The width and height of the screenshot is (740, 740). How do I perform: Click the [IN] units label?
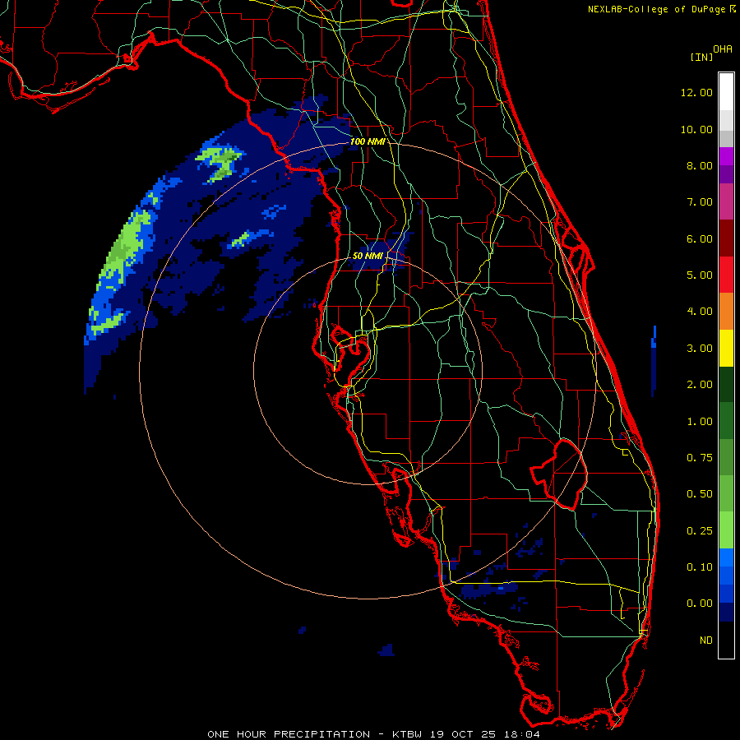click(x=701, y=57)
